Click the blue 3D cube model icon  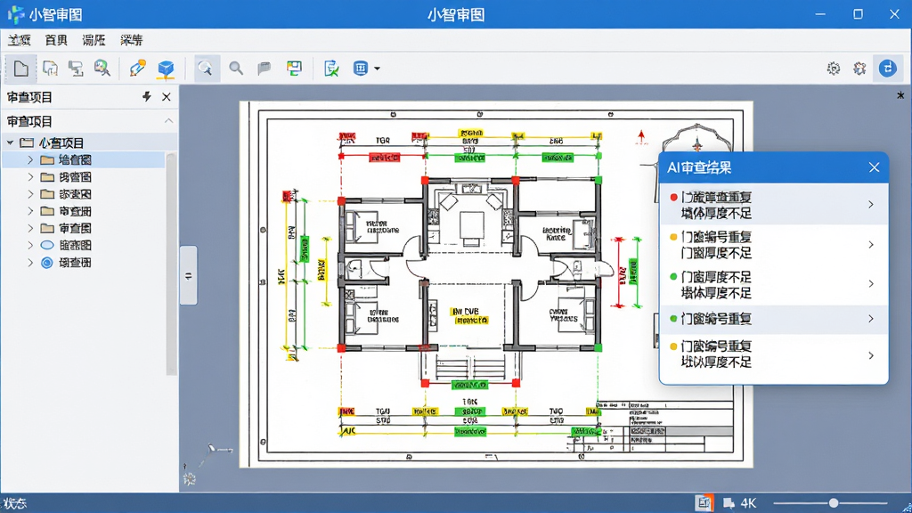[x=166, y=69]
